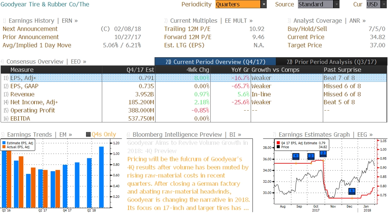Screen dimensions: 388x213
Task: Click the Goodyear Tire & Rubber Co title
Action: coord(45,4)
